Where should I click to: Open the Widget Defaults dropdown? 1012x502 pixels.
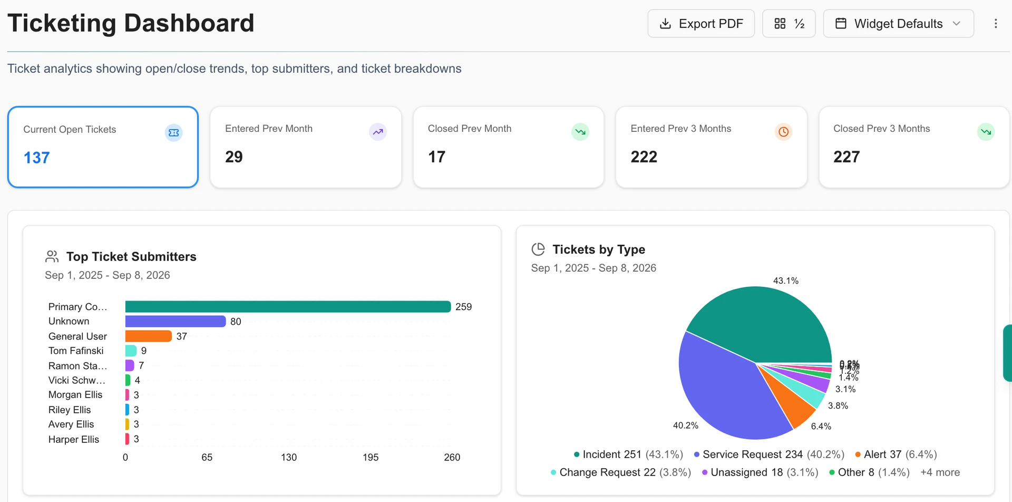tap(898, 24)
